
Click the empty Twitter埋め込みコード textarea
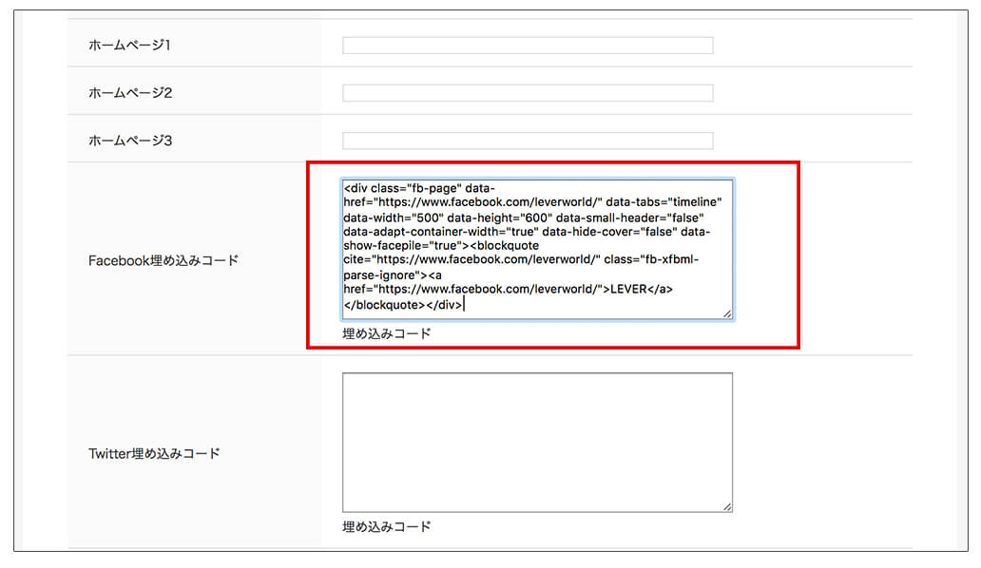pos(537,442)
